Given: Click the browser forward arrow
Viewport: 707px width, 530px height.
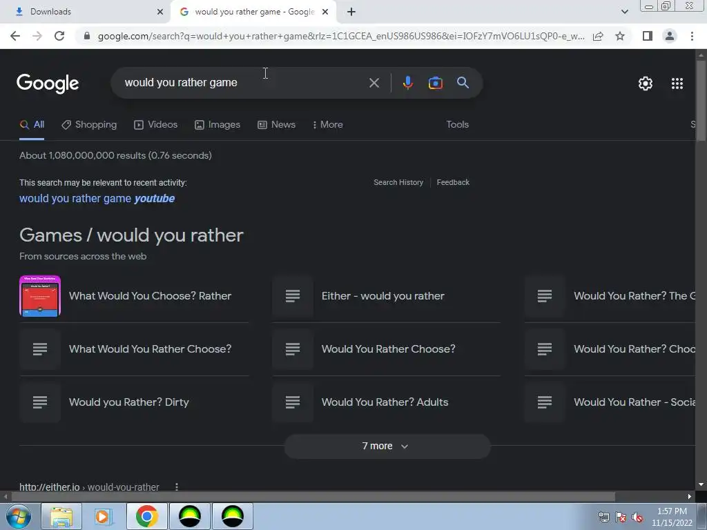Looking at the screenshot, I should point(37,36).
